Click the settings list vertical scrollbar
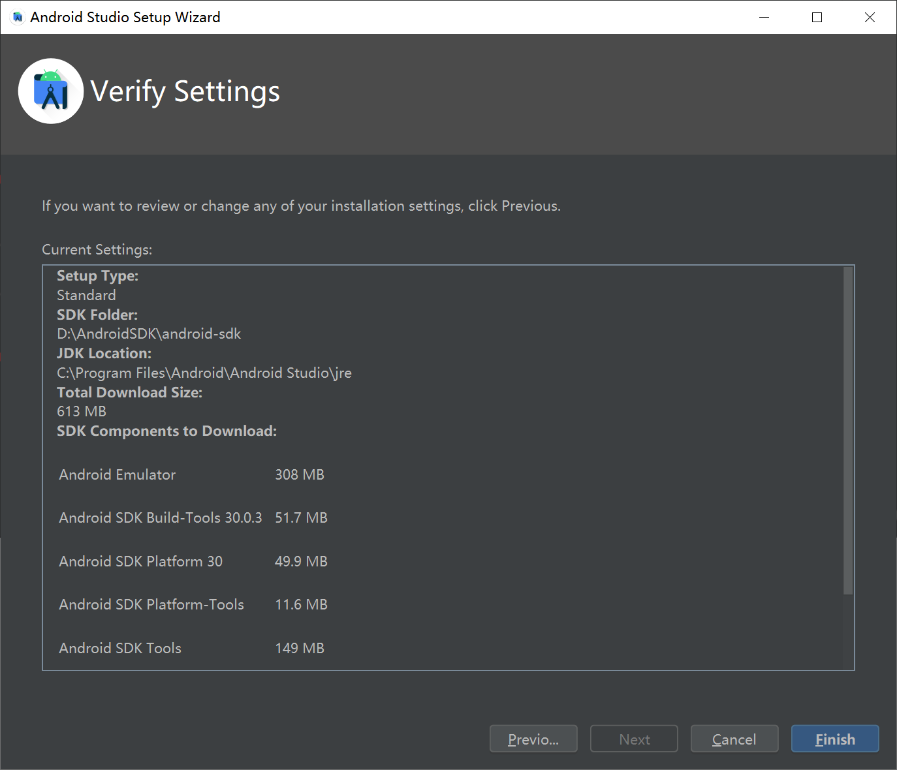897x770 pixels. (848, 431)
